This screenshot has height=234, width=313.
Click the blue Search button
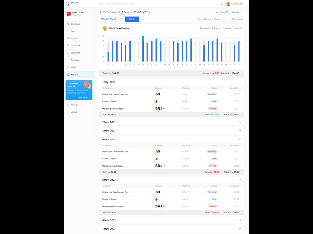click(x=132, y=19)
